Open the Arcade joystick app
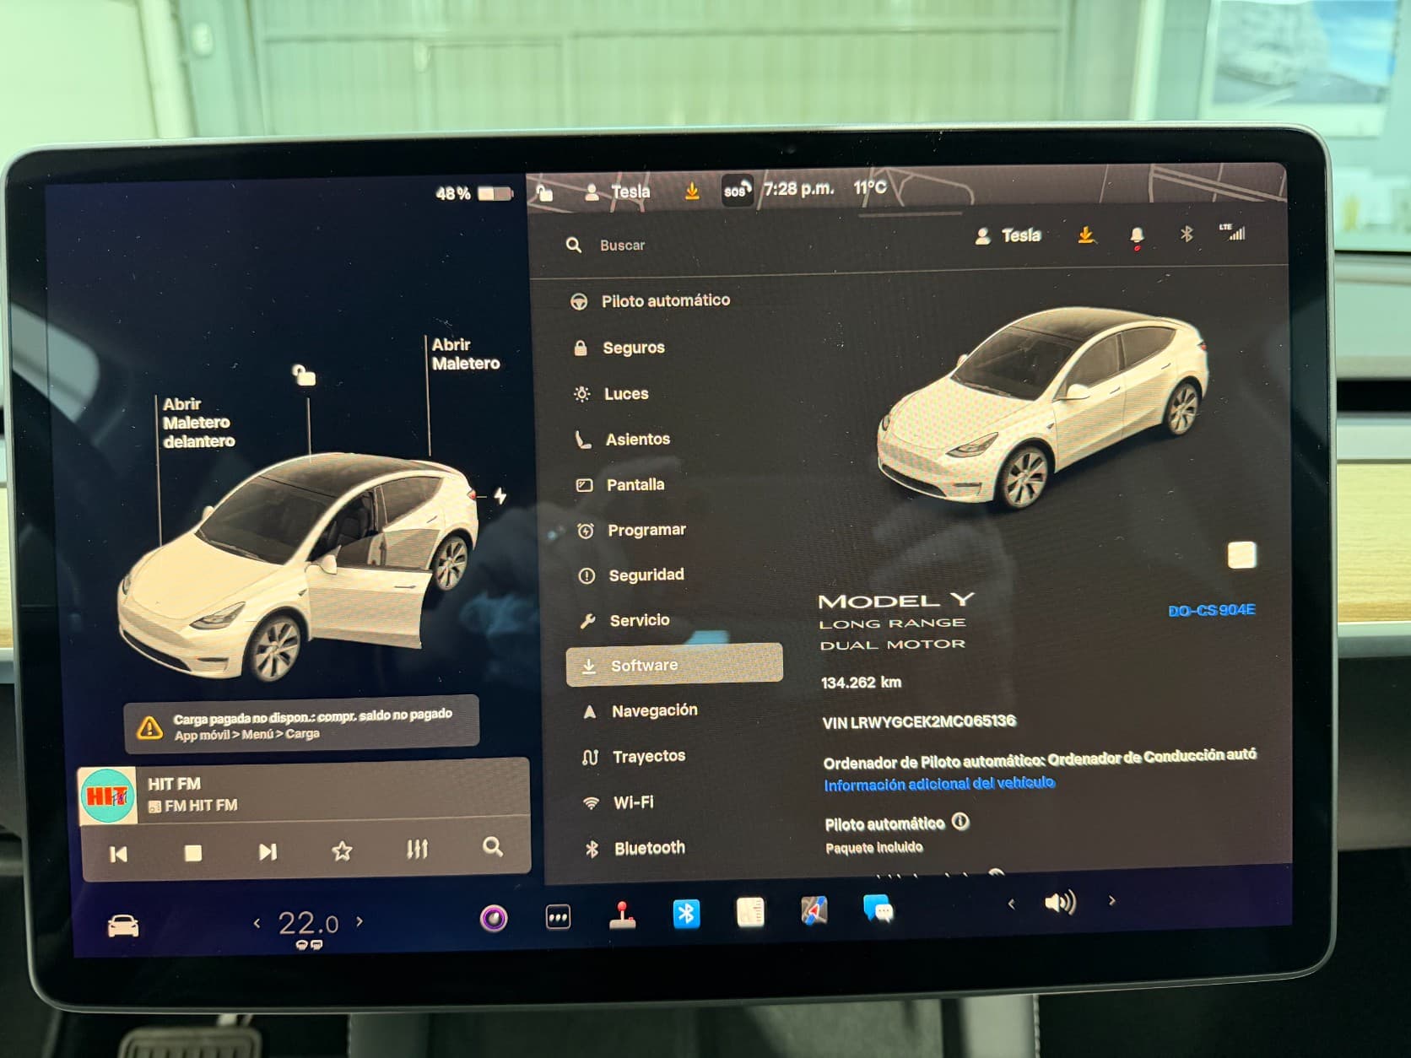Screen dimensions: 1411x1058 click(x=623, y=915)
